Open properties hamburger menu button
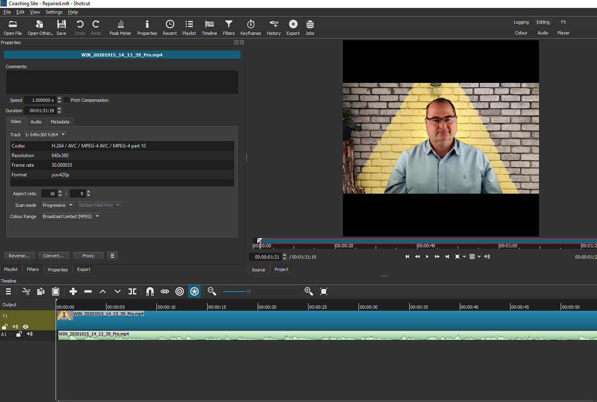Image resolution: width=597 pixels, height=402 pixels. coord(112,256)
